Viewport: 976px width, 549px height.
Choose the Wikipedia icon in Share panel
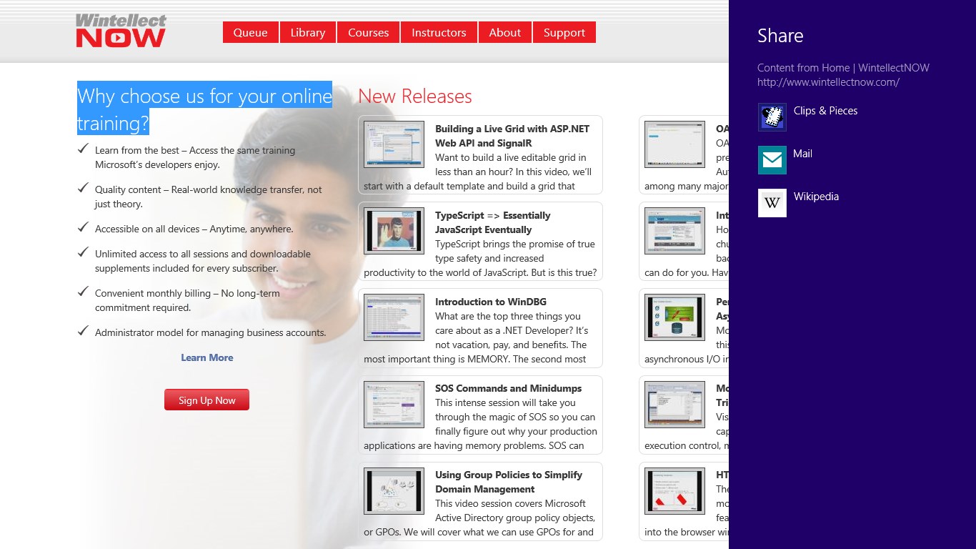(772, 203)
